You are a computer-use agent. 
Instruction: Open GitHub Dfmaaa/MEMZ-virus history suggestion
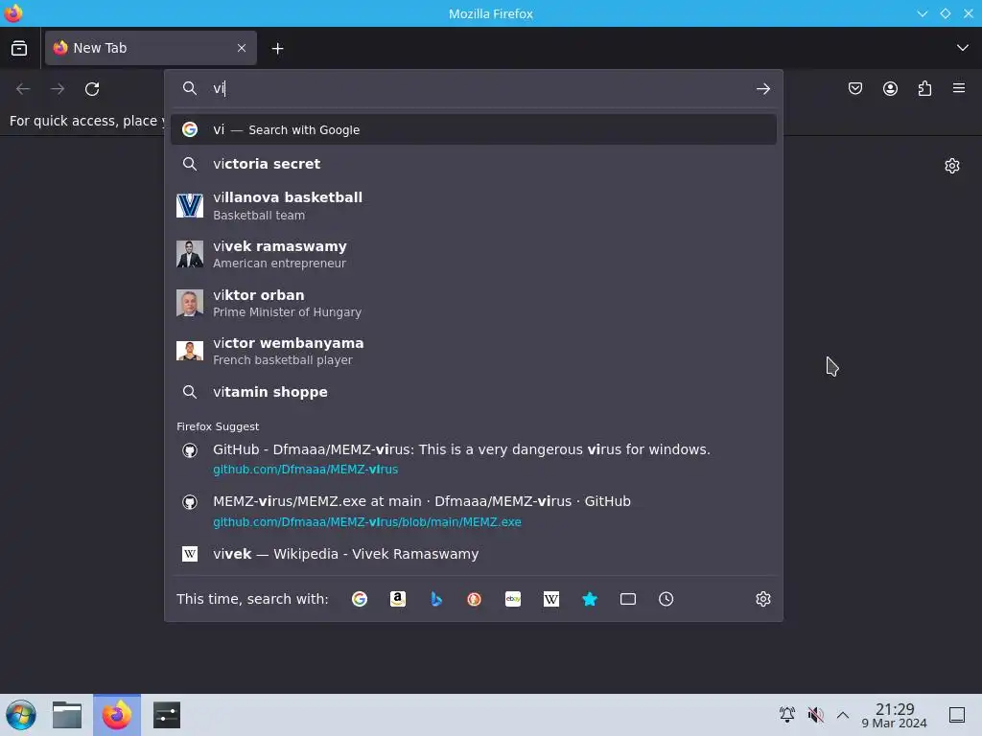click(x=474, y=459)
